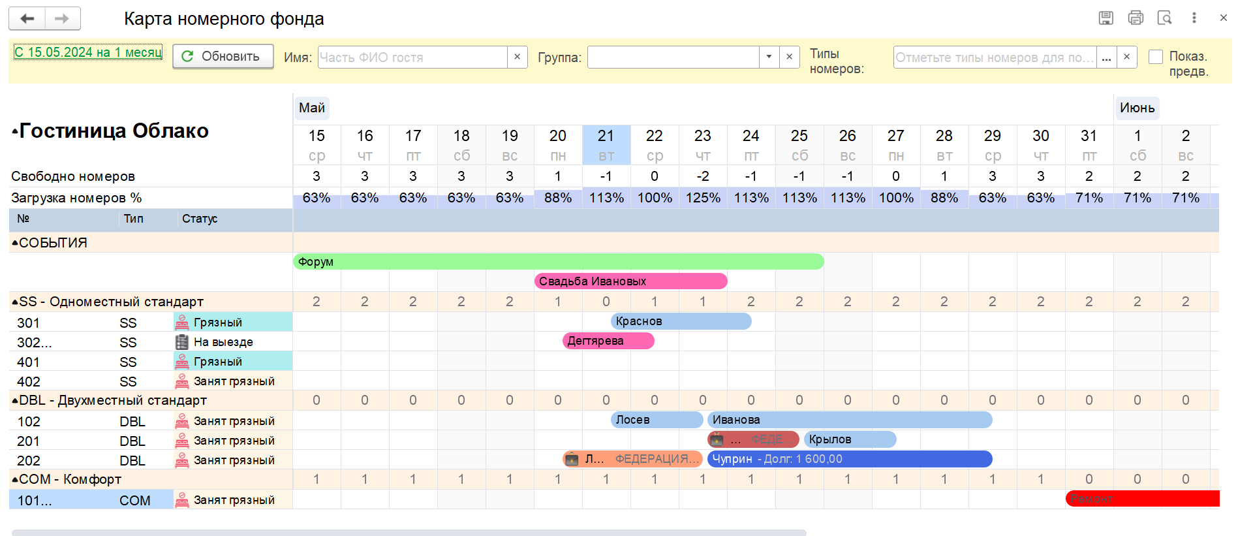
Task: Select the highlighted 21 вт date column
Action: coord(606,144)
